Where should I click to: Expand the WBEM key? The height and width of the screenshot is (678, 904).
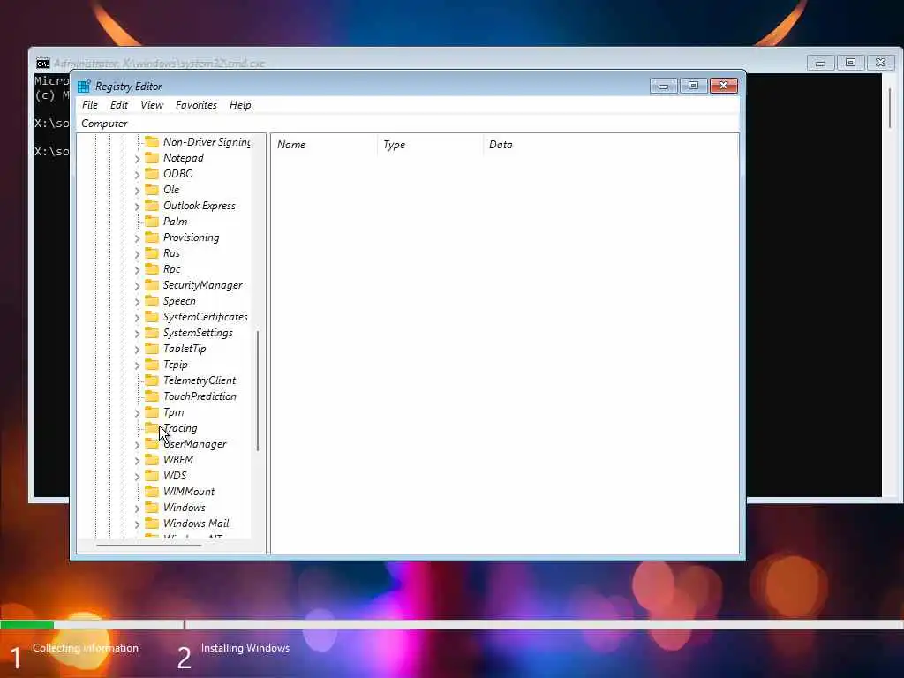pos(137,461)
